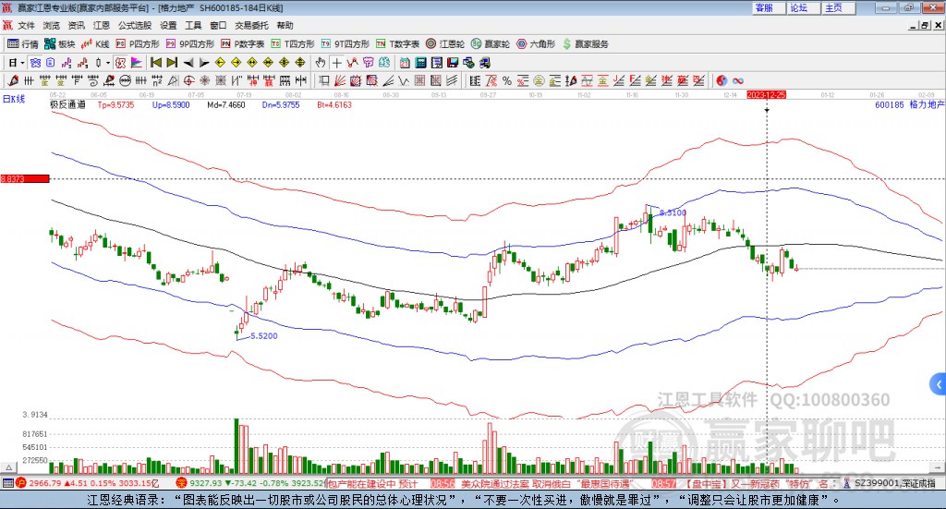Open the calculator icon
Image resolution: width=946 pixels, height=509 pixels.
(x=420, y=63)
